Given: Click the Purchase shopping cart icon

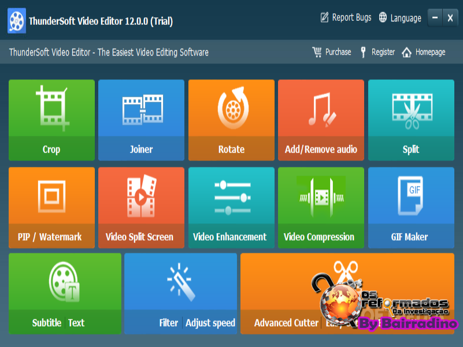Looking at the screenshot, I should (317, 52).
